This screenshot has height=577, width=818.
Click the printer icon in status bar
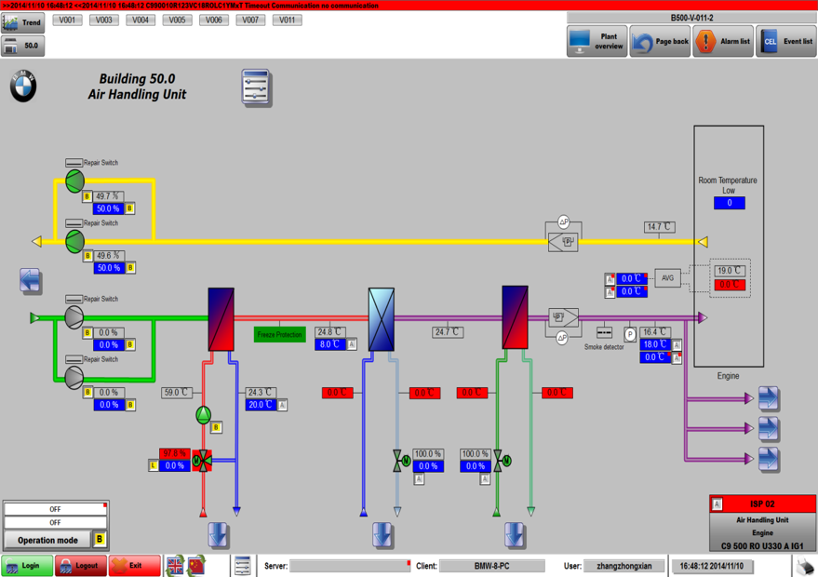click(x=805, y=566)
